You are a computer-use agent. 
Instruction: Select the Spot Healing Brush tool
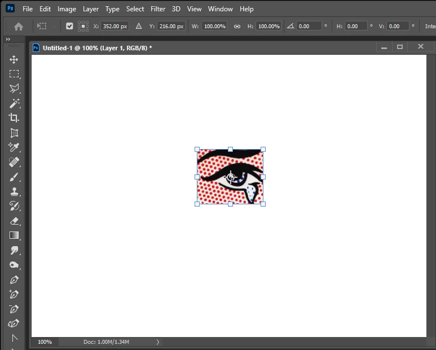[x=14, y=162]
